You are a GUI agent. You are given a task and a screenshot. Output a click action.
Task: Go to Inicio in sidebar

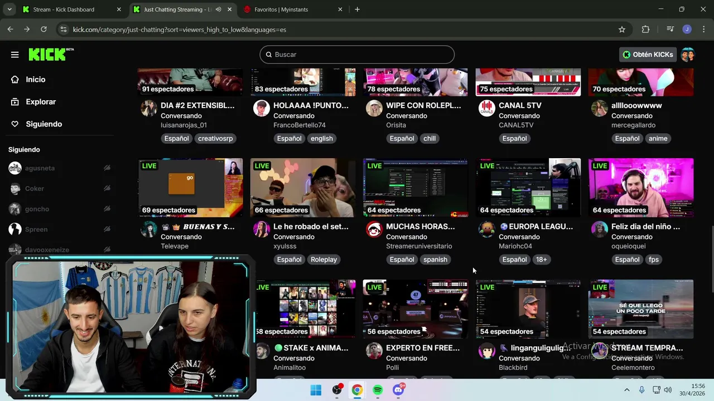[35, 80]
